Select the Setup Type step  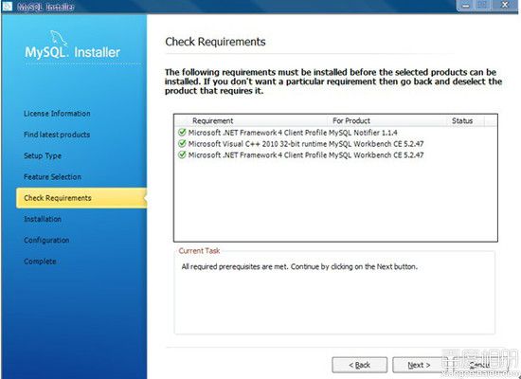pyautogui.click(x=43, y=156)
